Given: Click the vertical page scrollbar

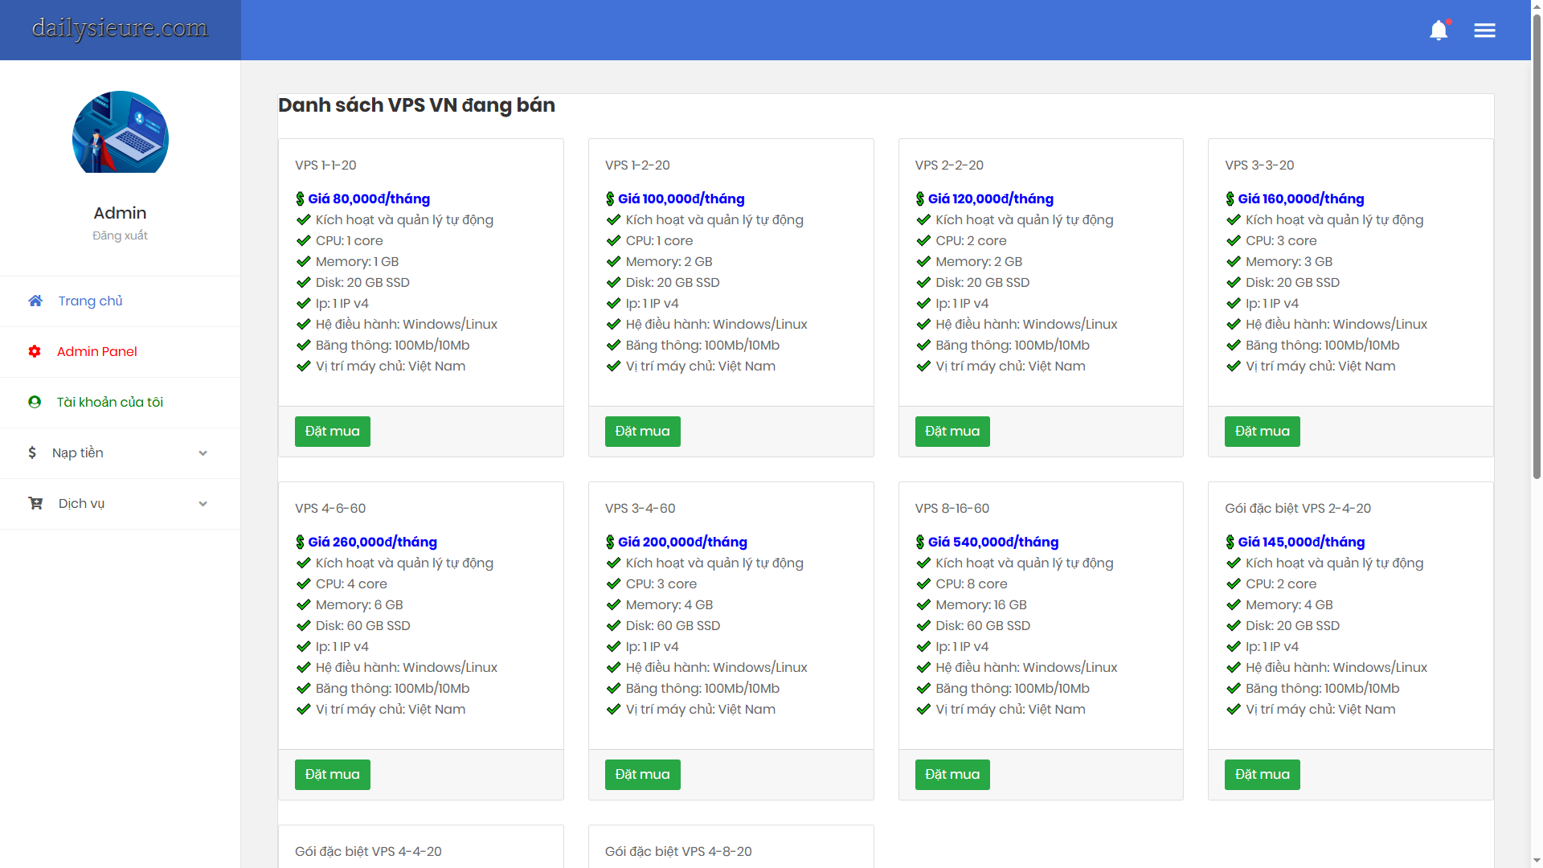Looking at the screenshot, I should [1537, 241].
